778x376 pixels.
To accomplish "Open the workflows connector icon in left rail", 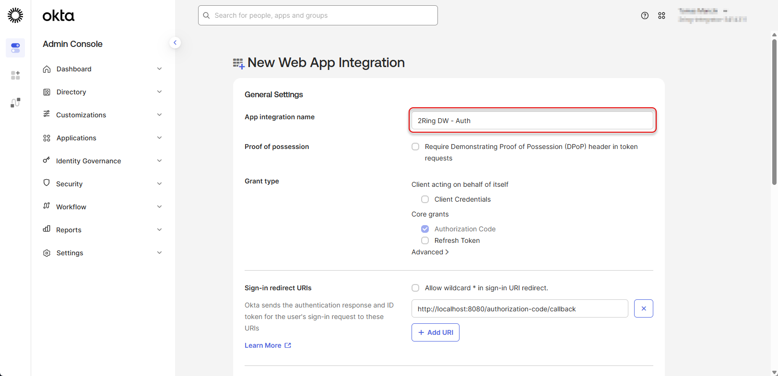I will [15, 103].
